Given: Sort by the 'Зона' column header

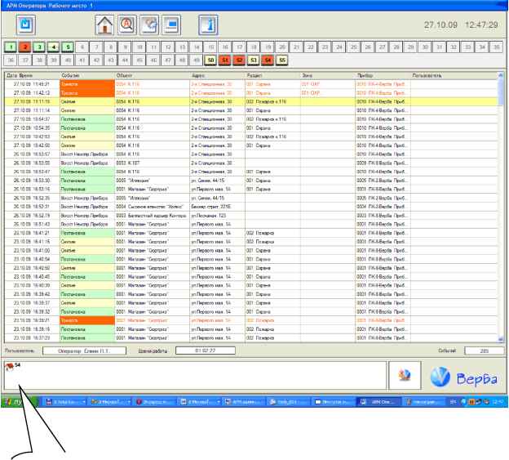Looking at the screenshot, I should click(328, 75).
